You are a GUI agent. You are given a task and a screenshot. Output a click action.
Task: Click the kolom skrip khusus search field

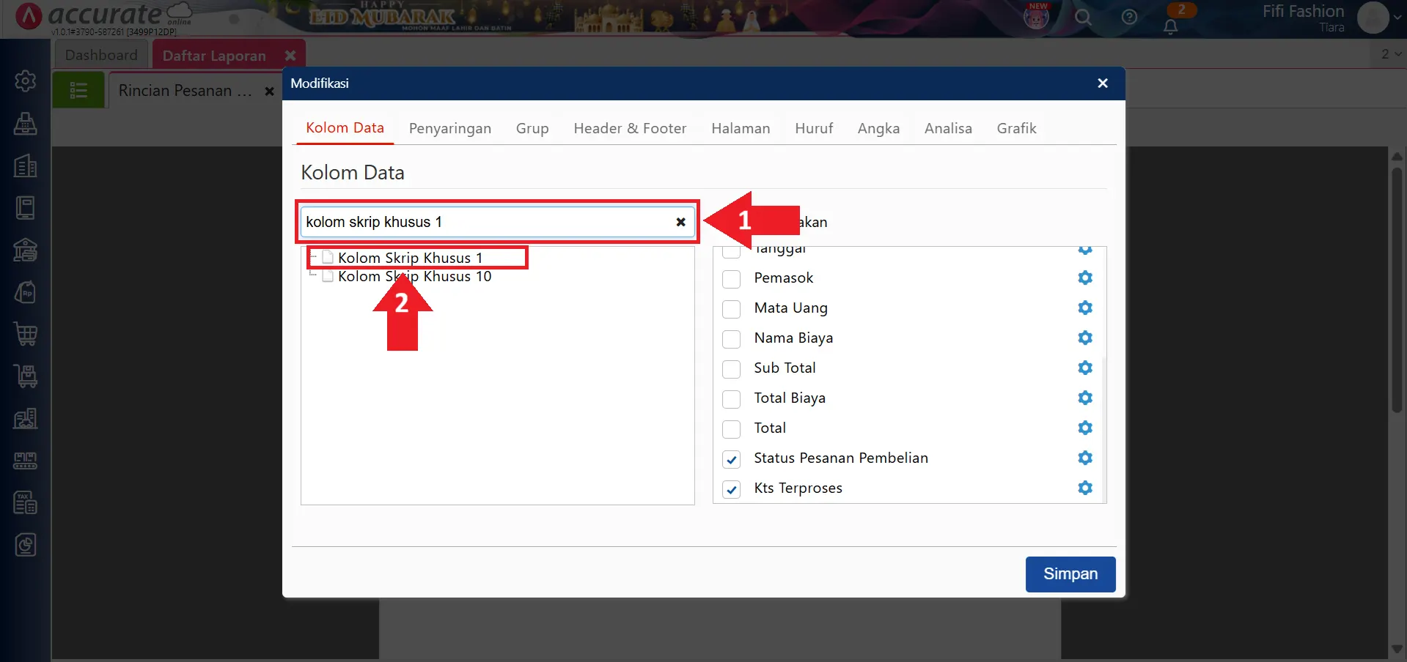click(484, 222)
